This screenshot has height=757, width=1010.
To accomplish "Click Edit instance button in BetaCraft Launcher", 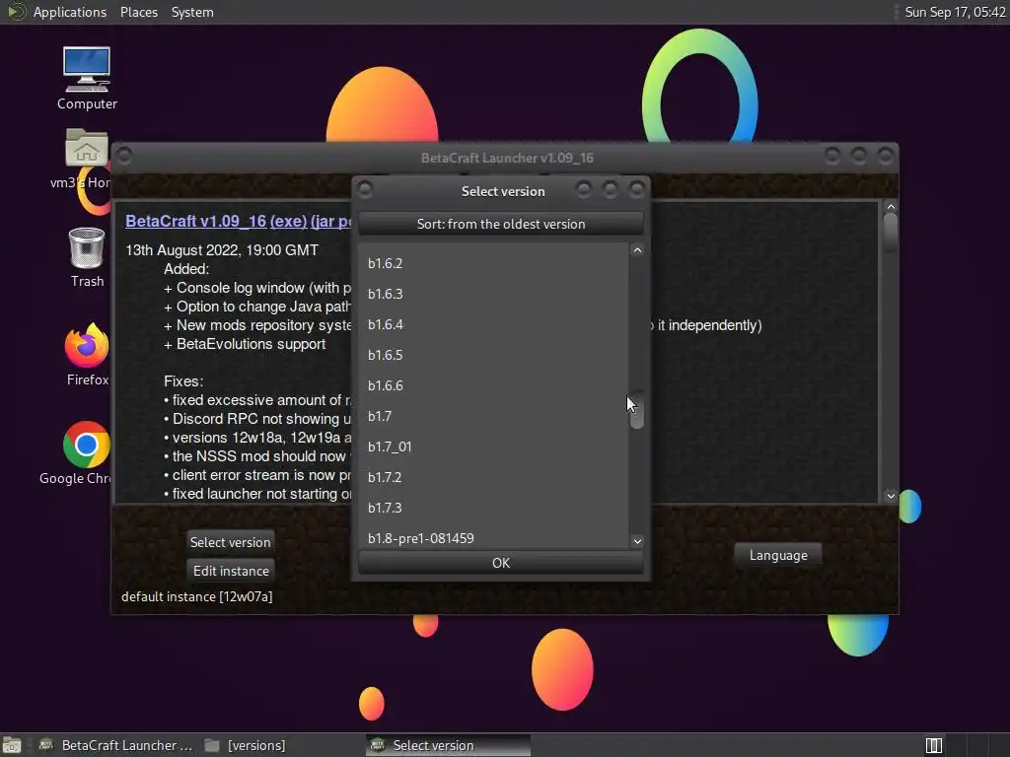I will click(231, 571).
